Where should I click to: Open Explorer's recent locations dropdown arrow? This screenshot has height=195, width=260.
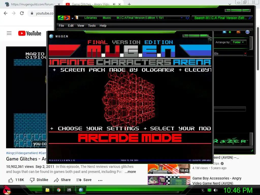click(72, 18)
